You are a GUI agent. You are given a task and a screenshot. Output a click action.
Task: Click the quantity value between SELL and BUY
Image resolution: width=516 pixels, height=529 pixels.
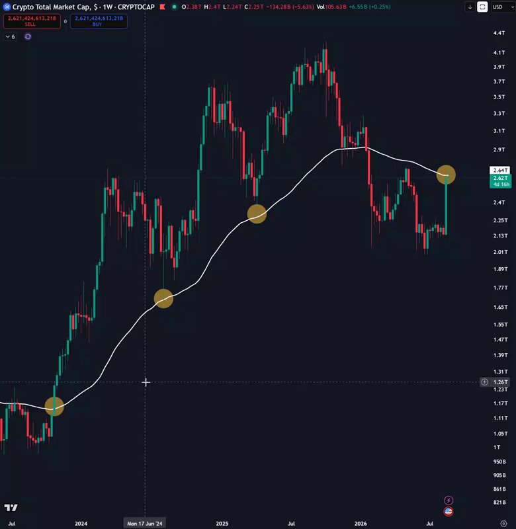[65, 21]
